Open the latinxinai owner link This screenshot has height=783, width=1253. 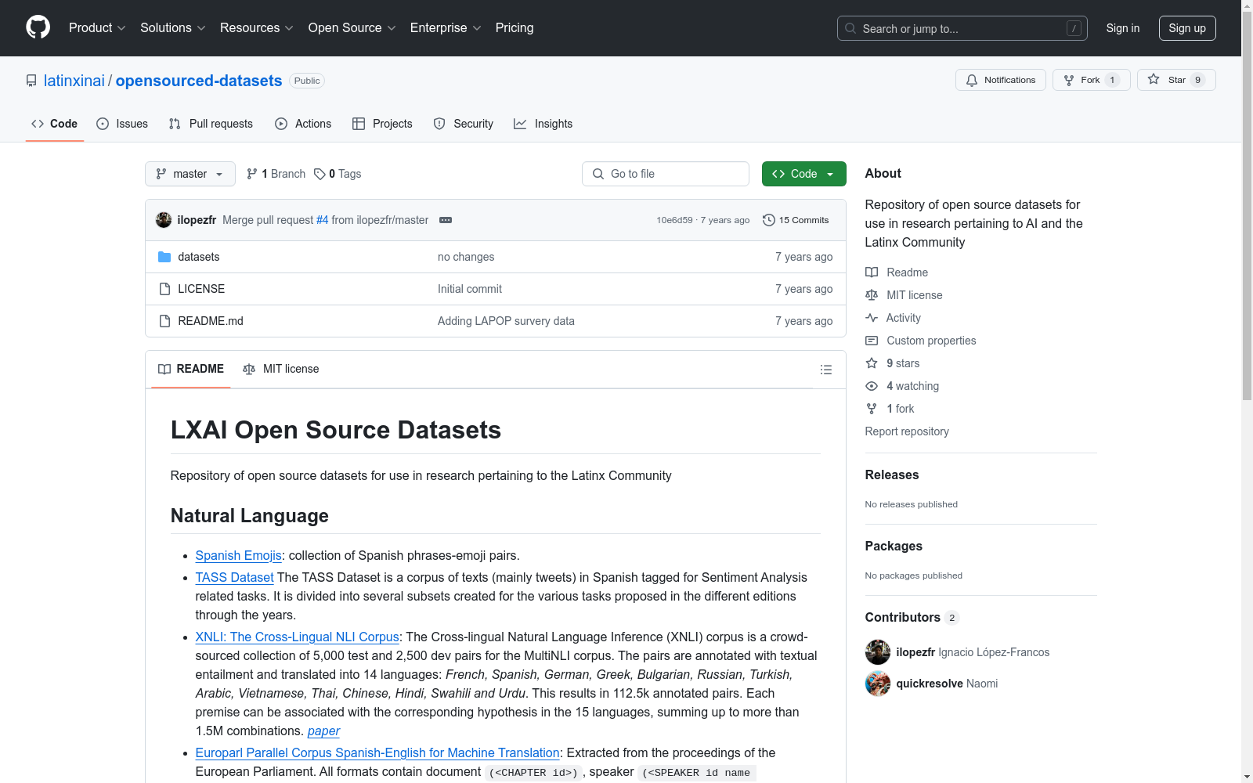point(74,81)
